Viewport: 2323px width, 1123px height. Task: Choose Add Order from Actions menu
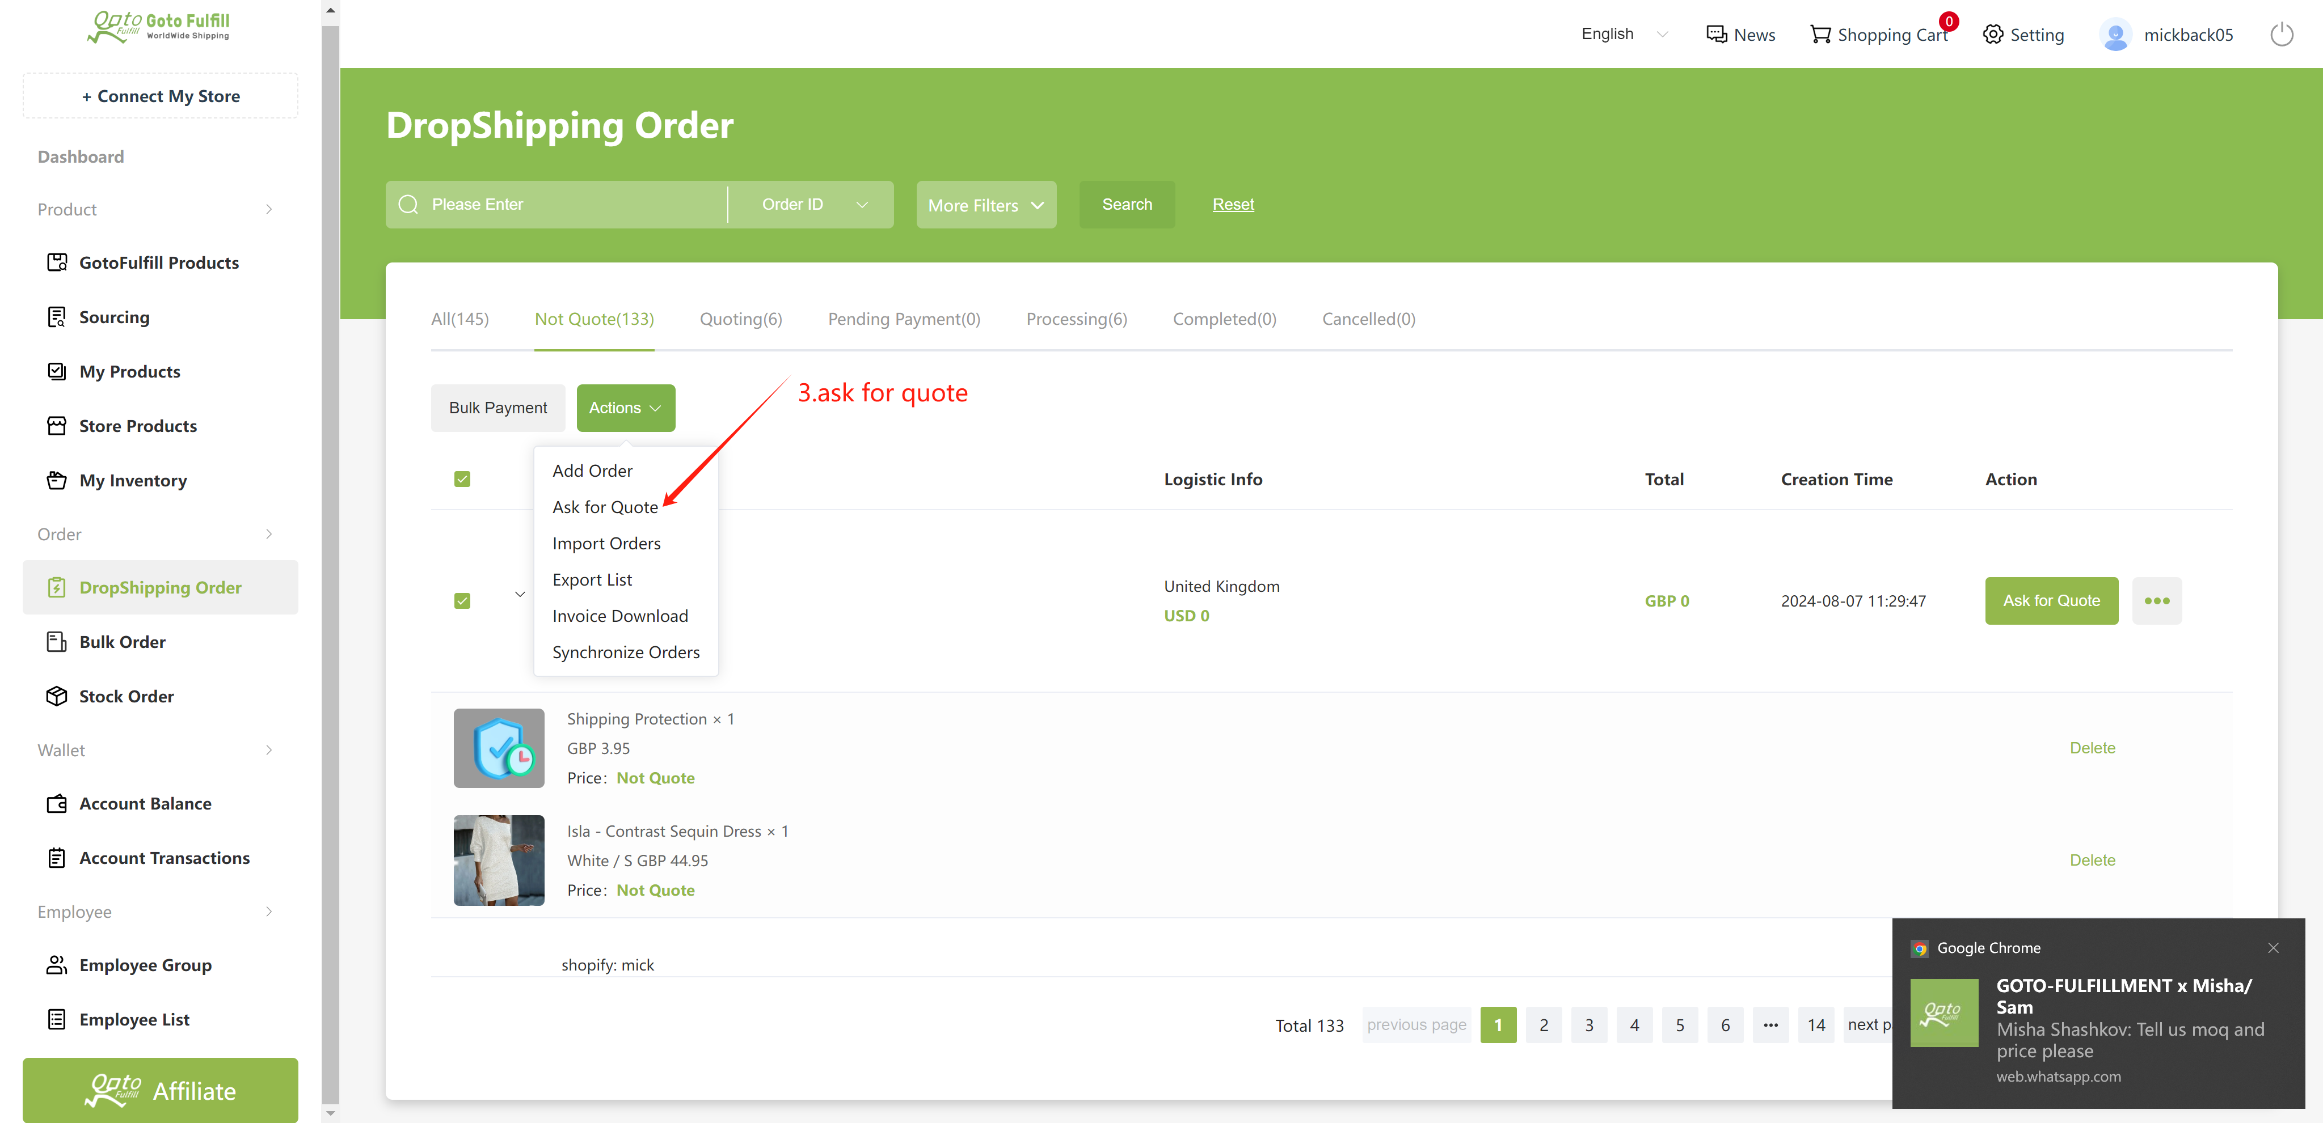(x=592, y=471)
